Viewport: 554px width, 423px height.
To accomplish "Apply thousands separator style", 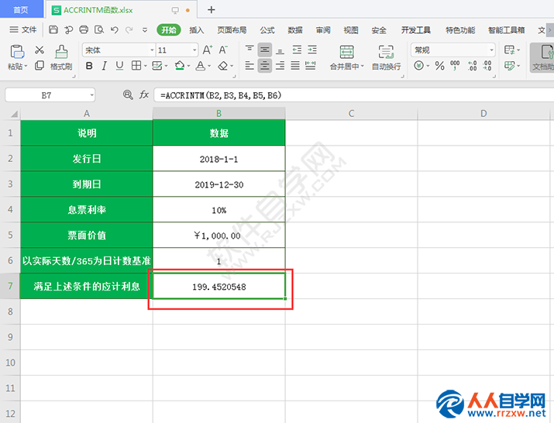I will point(455,65).
